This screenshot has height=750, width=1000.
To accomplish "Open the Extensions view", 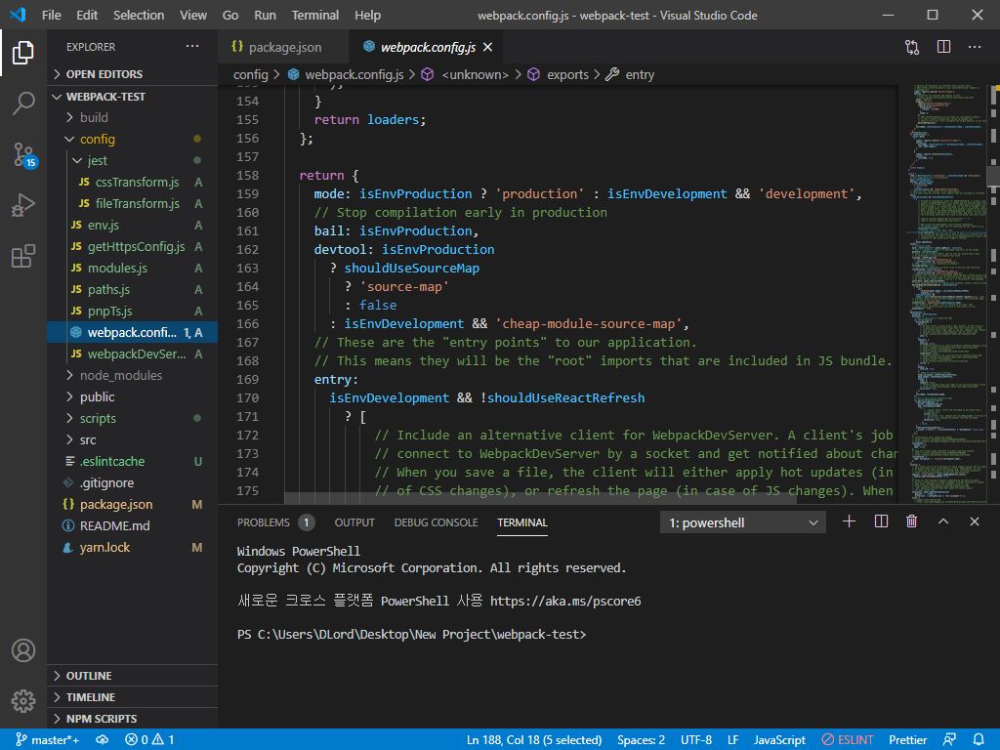I will click(23, 256).
